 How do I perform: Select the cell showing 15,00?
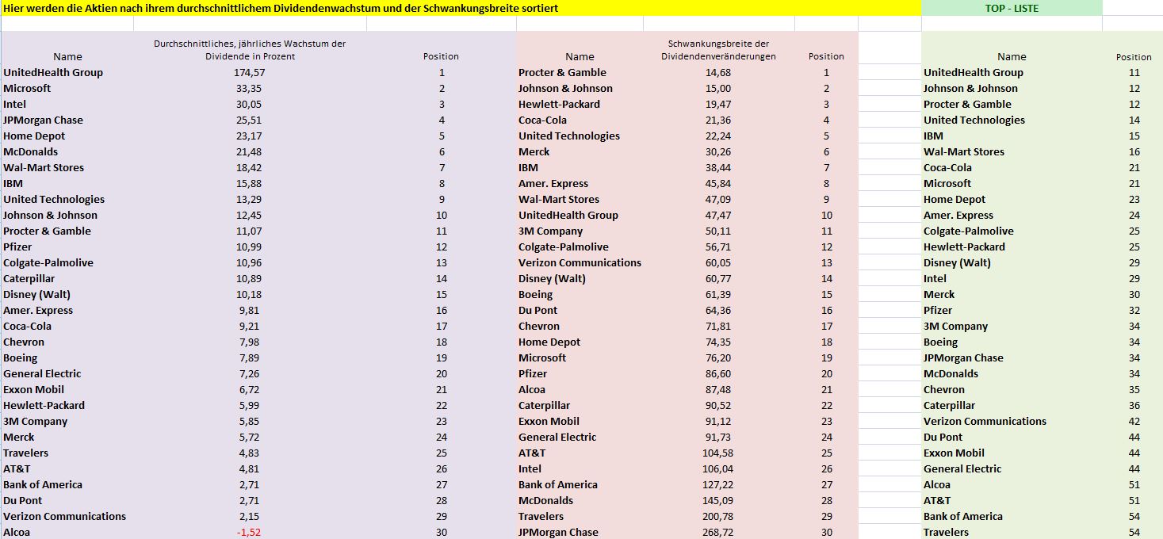(x=718, y=88)
